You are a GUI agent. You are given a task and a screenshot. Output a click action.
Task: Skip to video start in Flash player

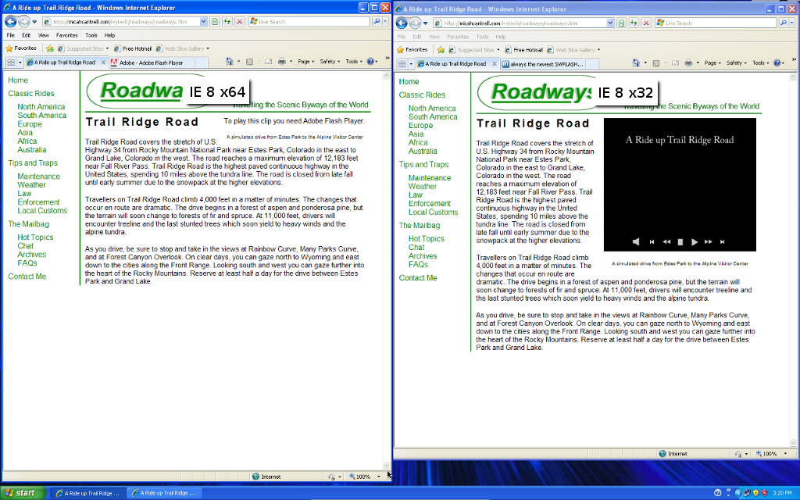tap(652, 242)
